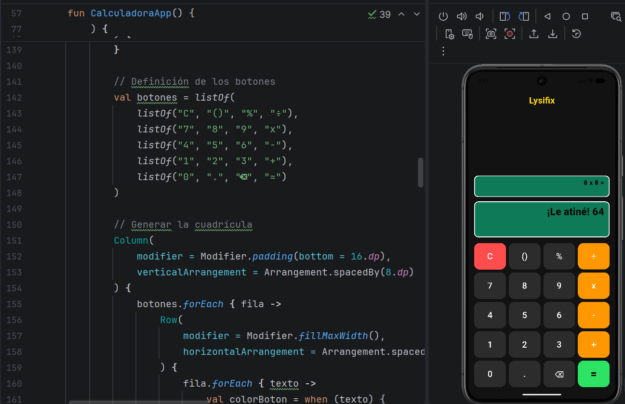Image resolution: width=625 pixels, height=404 pixels.
Task: Click 'Row(' on line 156
Action: tap(172, 320)
